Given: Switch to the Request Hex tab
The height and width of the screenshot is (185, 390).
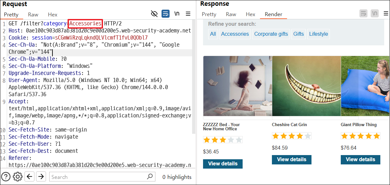Looking at the screenshot, I should coord(52,14).
